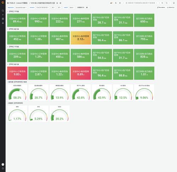Select the red 9.83 s stat panel

(17, 73)
